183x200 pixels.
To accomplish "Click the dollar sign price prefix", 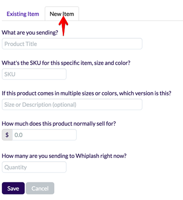I will [x=7, y=135].
